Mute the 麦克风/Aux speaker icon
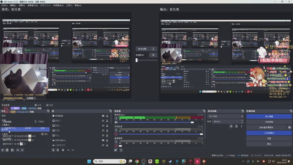The height and width of the screenshot is (165, 293). (x=116, y=122)
